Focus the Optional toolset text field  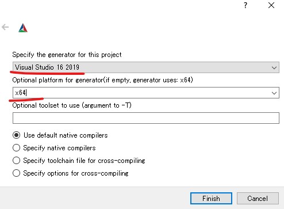coord(146,118)
